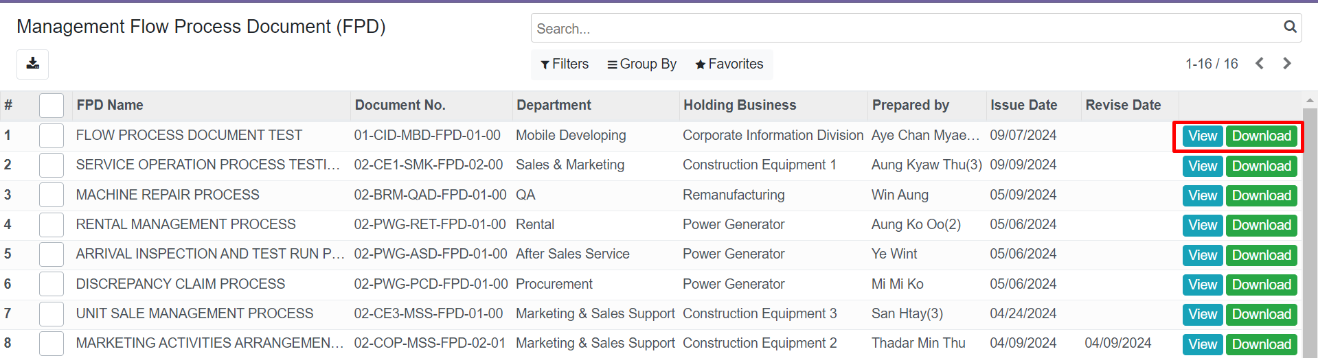Image resolution: width=1318 pixels, height=358 pixels.
Task: View the FLOW PROCESS DOCUMENT TEST record
Action: (1203, 136)
